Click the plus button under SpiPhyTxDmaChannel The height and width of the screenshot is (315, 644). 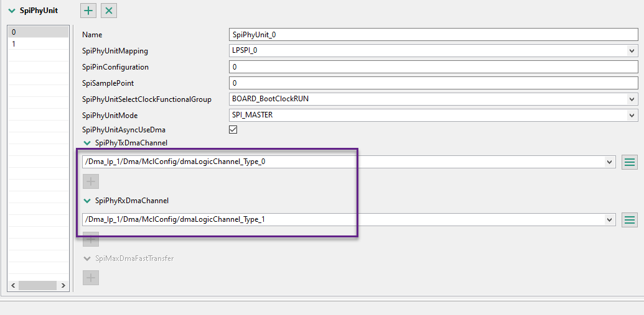click(91, 181)
